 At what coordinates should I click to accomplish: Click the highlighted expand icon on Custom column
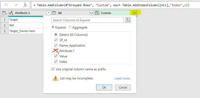(134, 13)
